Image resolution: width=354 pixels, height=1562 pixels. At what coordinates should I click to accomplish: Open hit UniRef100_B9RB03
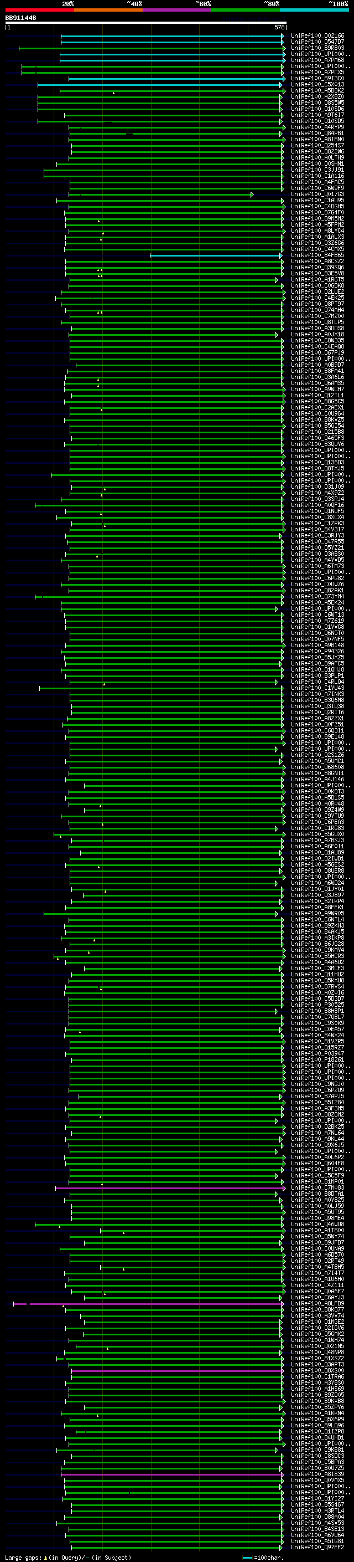[x=317, y=48]
